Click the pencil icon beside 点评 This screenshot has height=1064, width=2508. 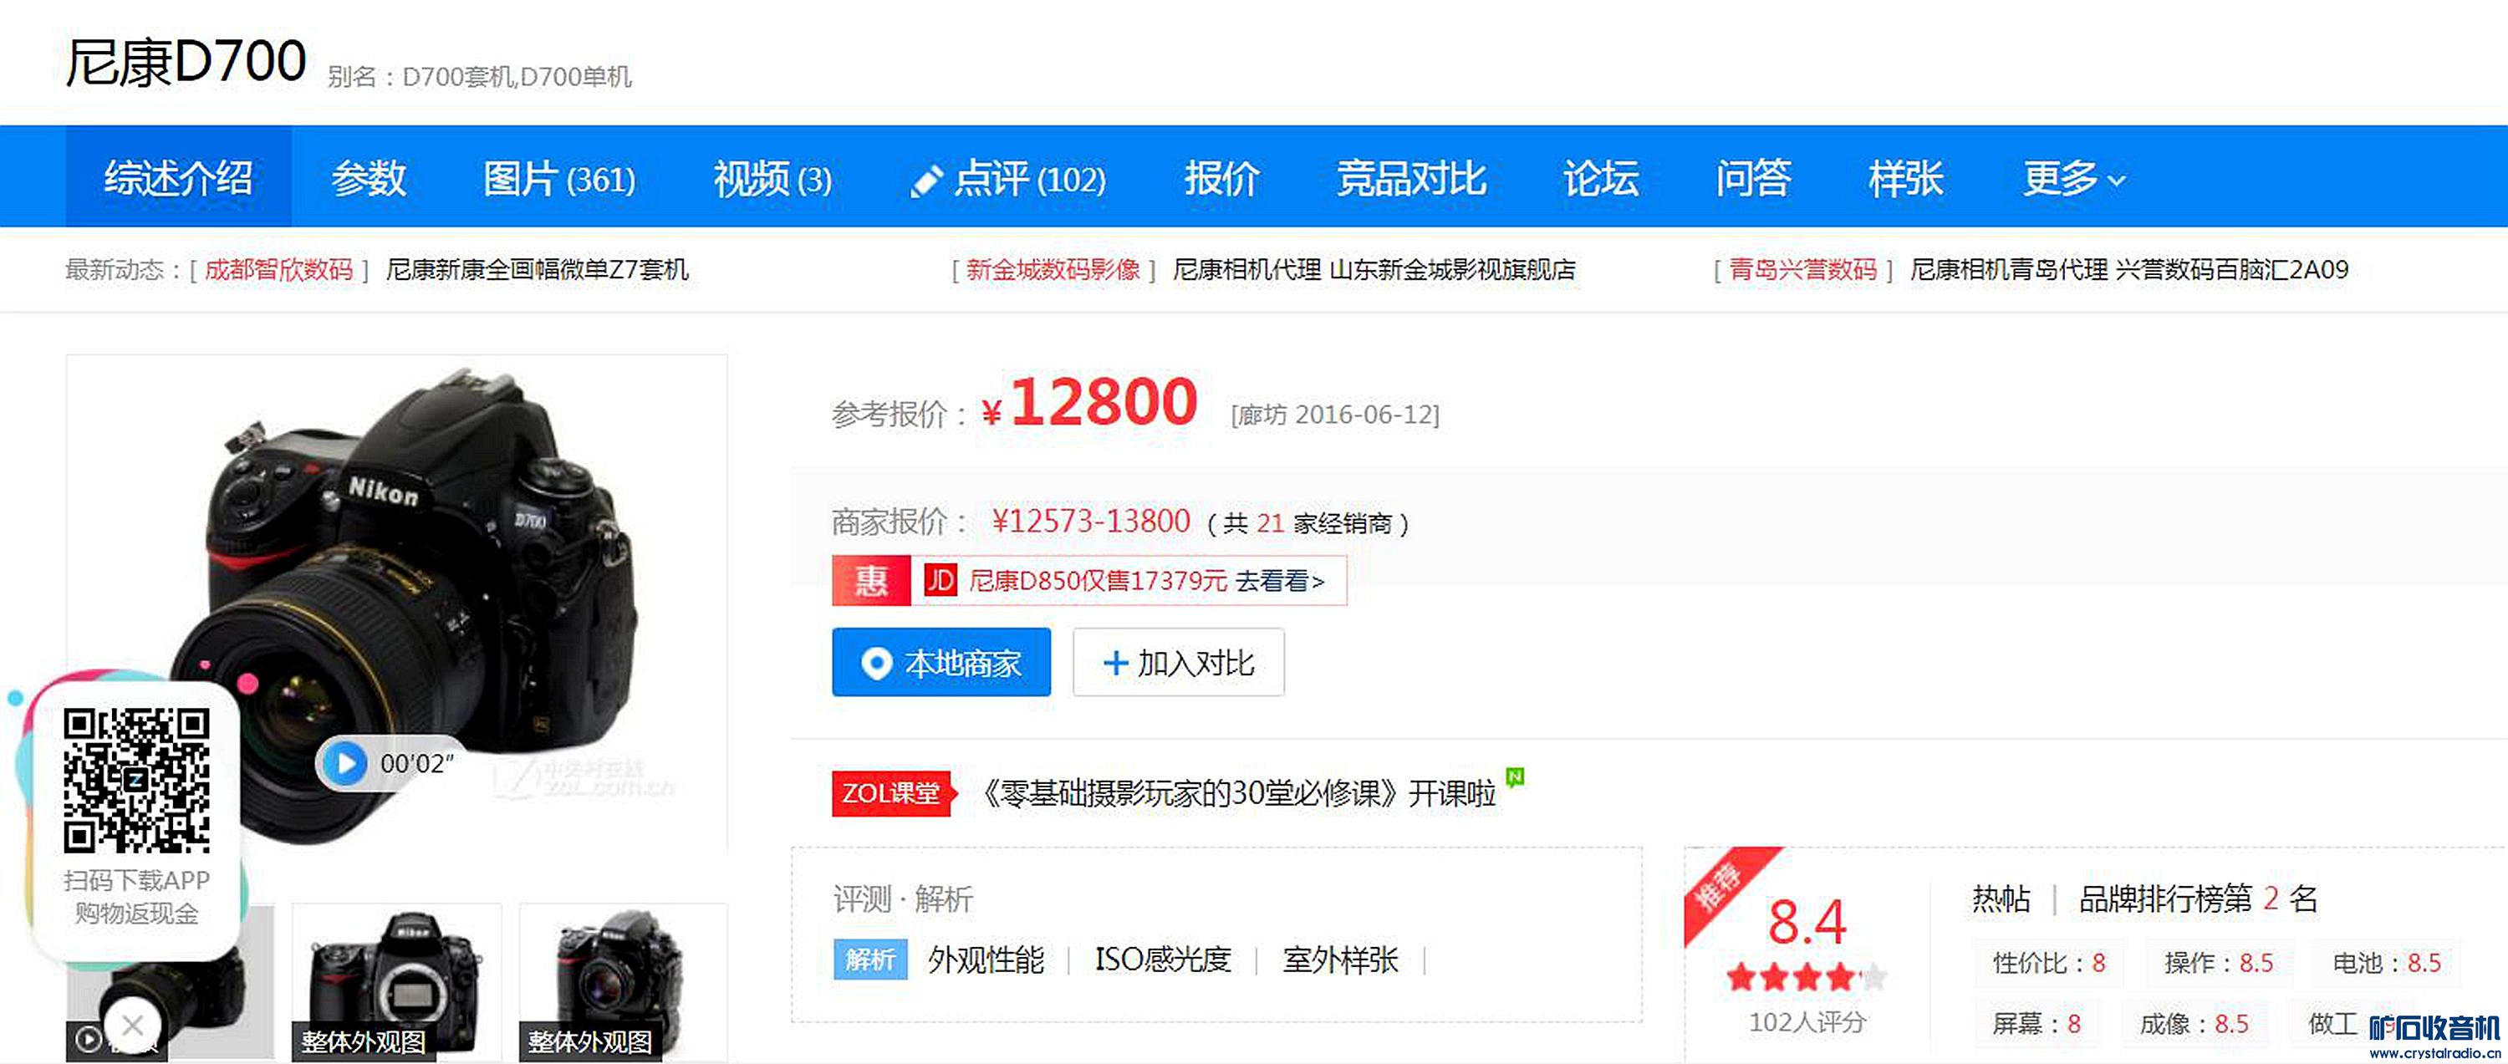(x=925, y=181)
